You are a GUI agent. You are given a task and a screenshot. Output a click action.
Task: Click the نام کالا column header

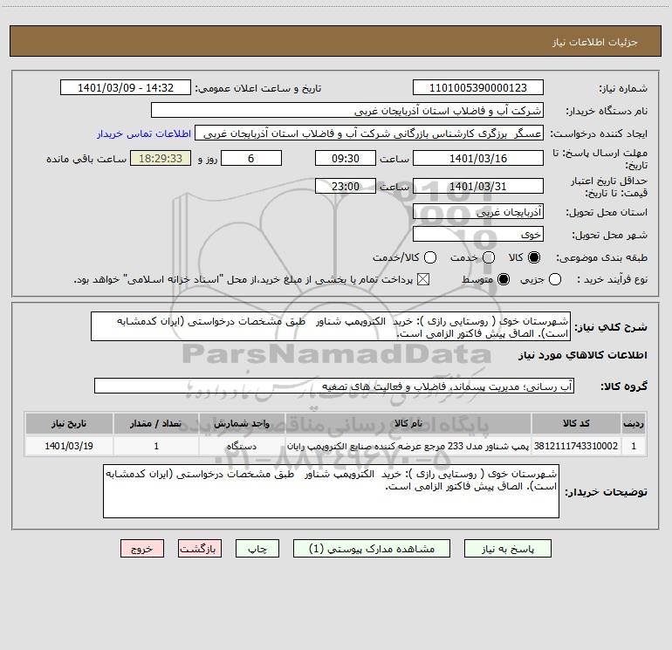(408, 423)
